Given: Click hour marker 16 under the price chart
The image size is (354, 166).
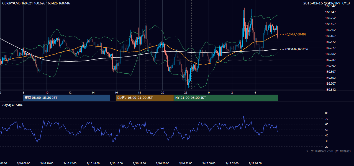Looking at the screenshot, I should [x=116, y=93].
